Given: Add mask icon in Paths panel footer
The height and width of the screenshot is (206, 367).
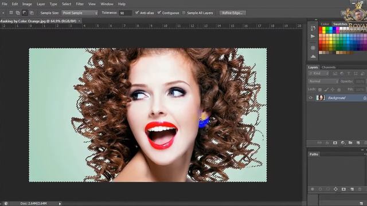Looking at the screenshot, I should click(343, 189).
